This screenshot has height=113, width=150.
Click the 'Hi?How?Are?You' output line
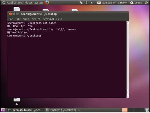click(18, 32)
